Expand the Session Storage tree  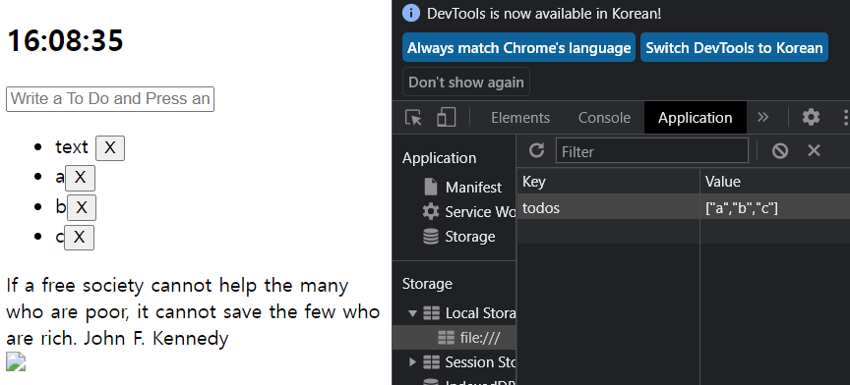click(x=412, y=361)
